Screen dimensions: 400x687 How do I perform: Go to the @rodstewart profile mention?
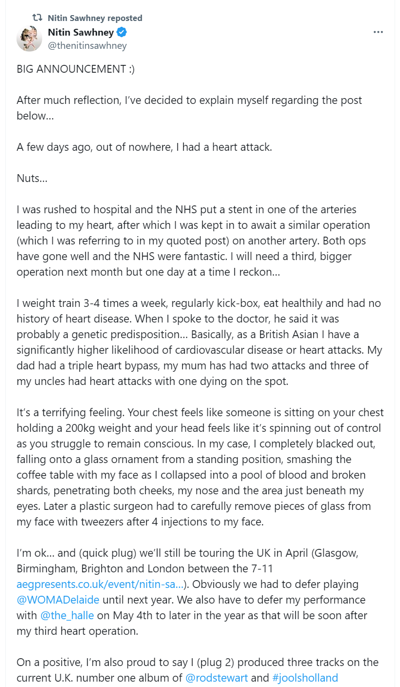(217, 678)
